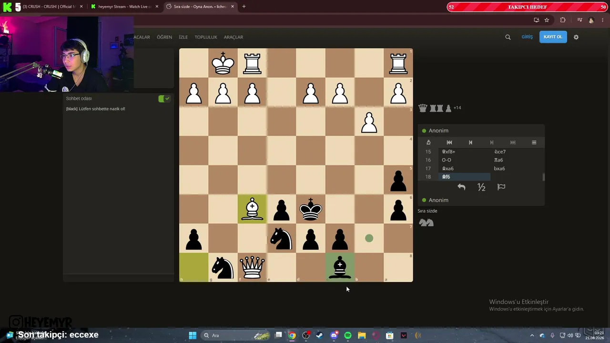Select the black knight beside white queen

[223, 267]
